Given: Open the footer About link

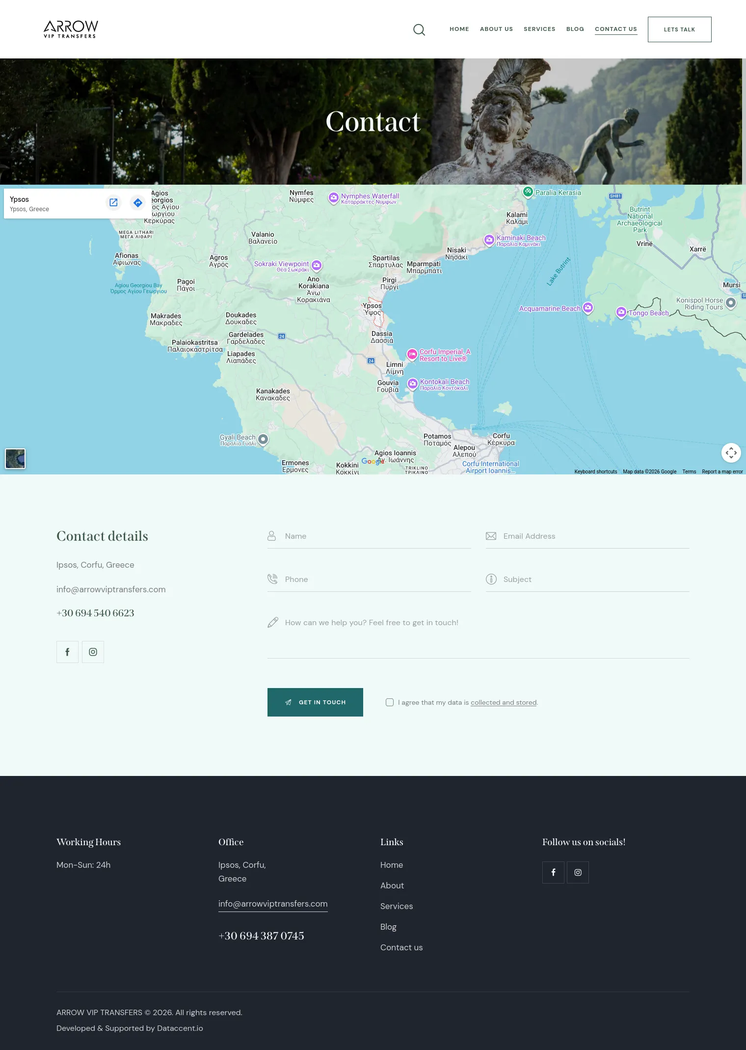Looking at the screenshot, I should (x=392, y=885).
